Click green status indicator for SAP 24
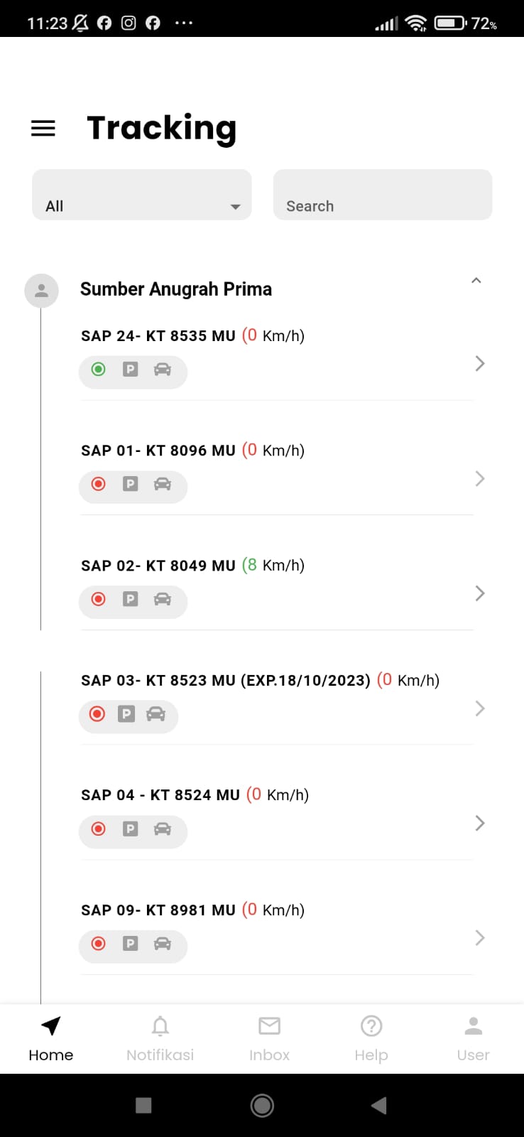524x1137 pixels. [99, 370]
